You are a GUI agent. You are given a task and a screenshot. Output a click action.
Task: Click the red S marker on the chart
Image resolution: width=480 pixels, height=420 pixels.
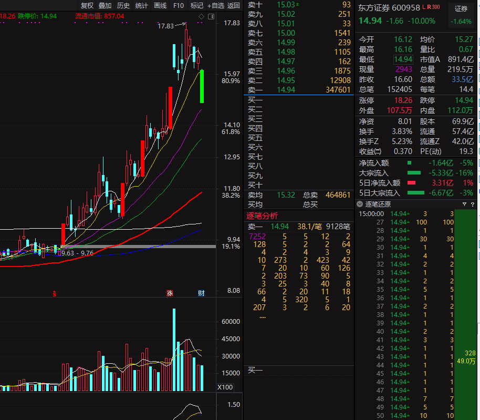click(x=55, y=294)
